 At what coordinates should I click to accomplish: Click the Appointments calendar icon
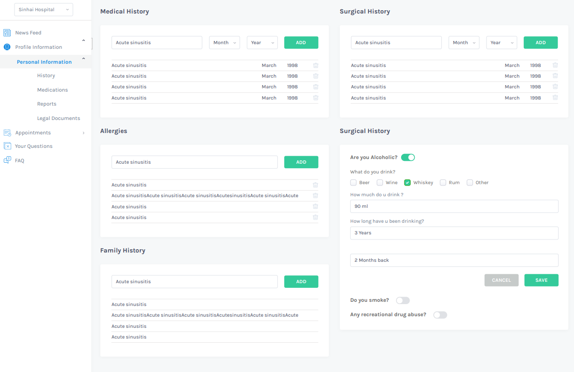pyautogui.click(x=7, y=133)
